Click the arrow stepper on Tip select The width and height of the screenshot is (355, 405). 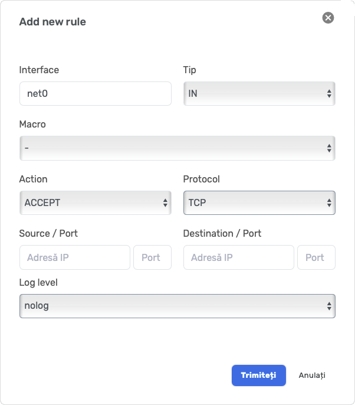(x=329, y=93)
